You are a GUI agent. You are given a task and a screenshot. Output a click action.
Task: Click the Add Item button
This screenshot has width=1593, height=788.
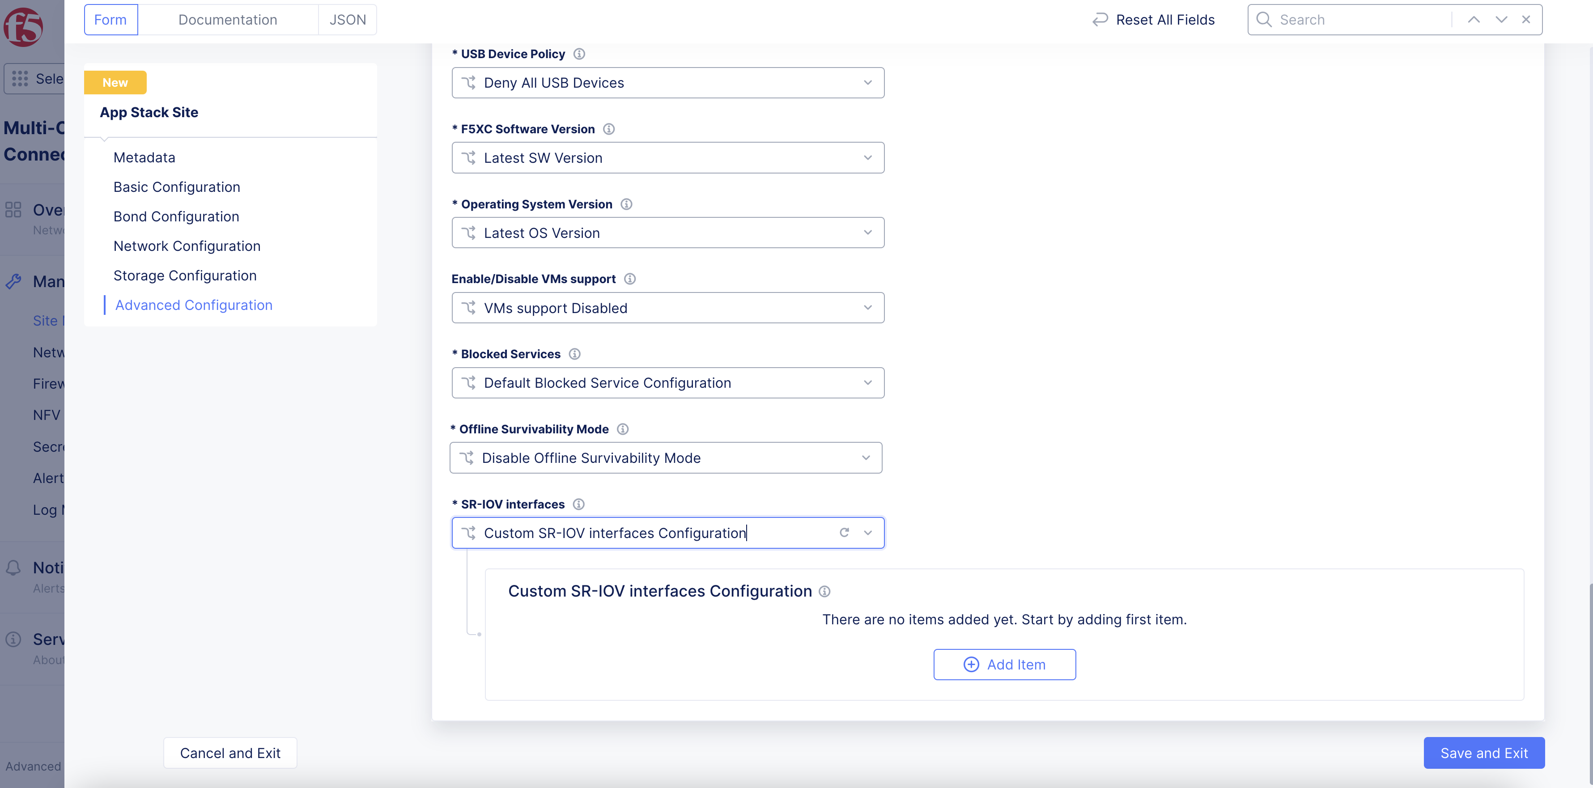click(1004, 665)
